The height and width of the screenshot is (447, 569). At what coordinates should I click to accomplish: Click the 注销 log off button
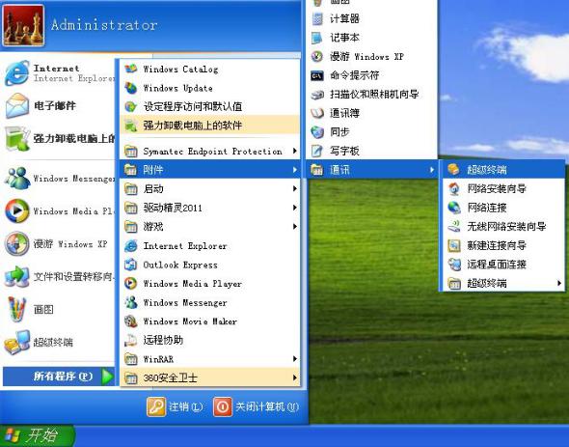click(x=175, y=406)
